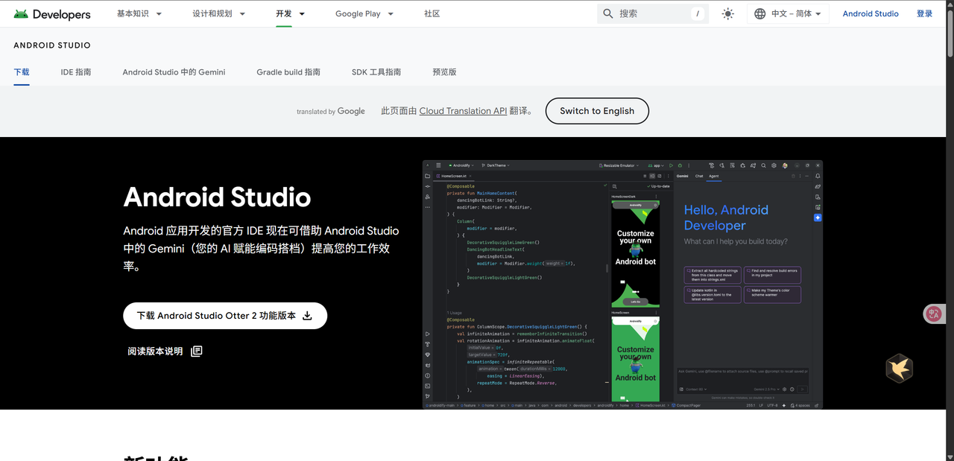
Task: Click the Terminal icon in IDE preview left sidebar
Action: tap(428, 386)
